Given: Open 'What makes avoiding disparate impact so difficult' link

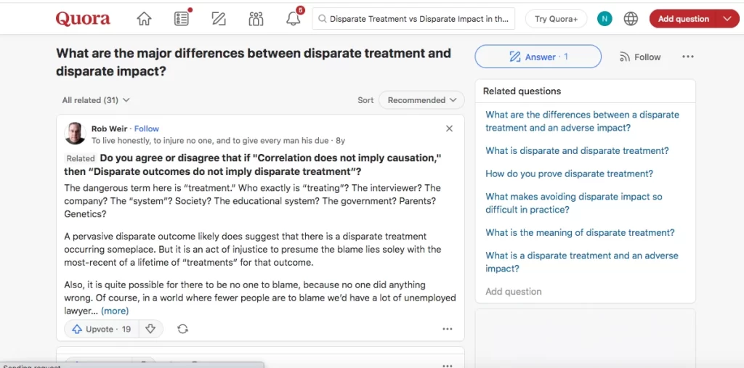Looking at the screenshot, I should coord(574,203).
